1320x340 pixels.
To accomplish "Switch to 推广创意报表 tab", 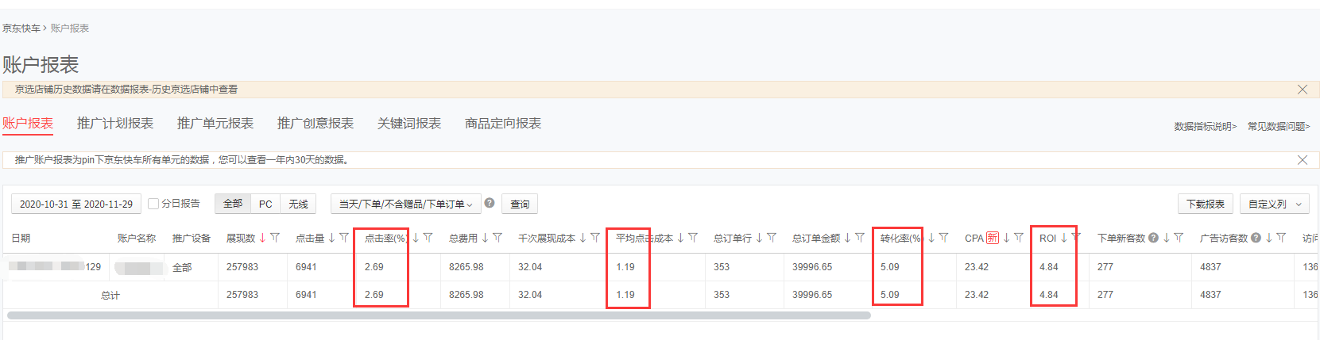I will (x=315, y=124).
